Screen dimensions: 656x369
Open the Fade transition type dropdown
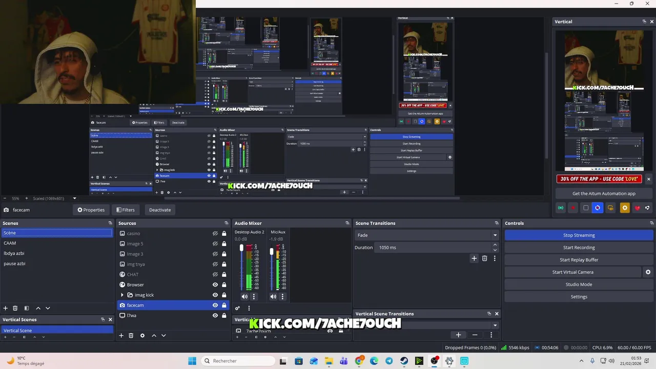426,235
